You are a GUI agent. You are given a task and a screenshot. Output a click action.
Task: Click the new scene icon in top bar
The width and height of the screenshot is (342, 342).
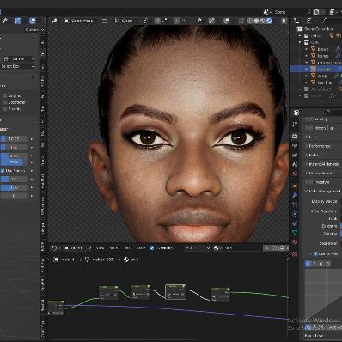[x=316, y=12]
